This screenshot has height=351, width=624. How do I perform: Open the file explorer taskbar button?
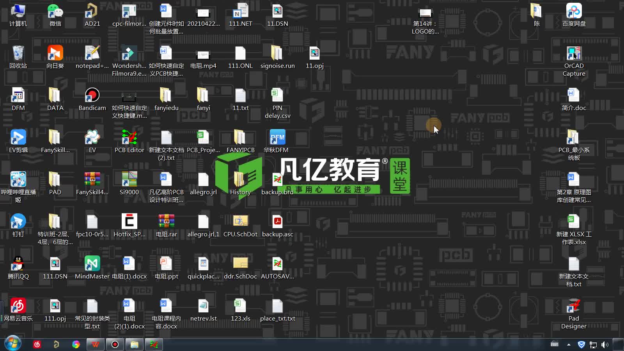point(135,344)
